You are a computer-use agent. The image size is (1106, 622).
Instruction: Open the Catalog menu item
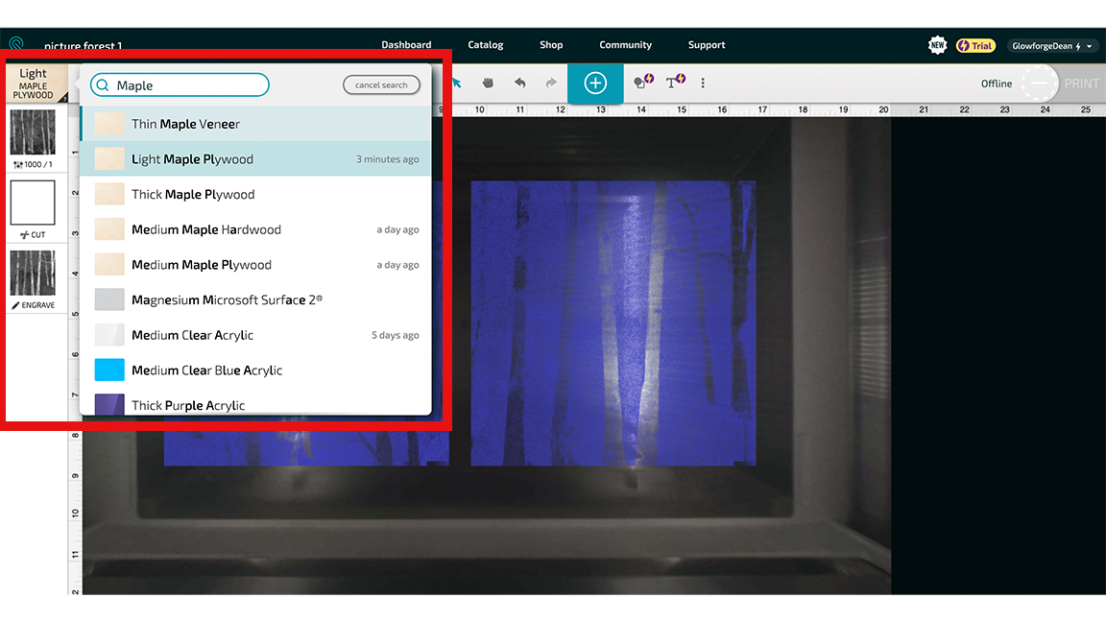[x=485, y=44]
